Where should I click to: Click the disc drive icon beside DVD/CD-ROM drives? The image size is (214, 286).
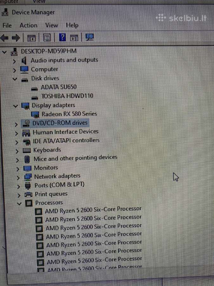[26, 124]
